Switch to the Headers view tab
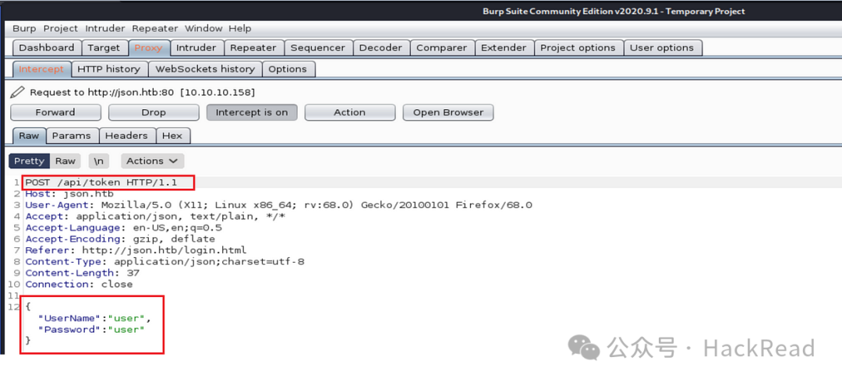 pos(127,136)
